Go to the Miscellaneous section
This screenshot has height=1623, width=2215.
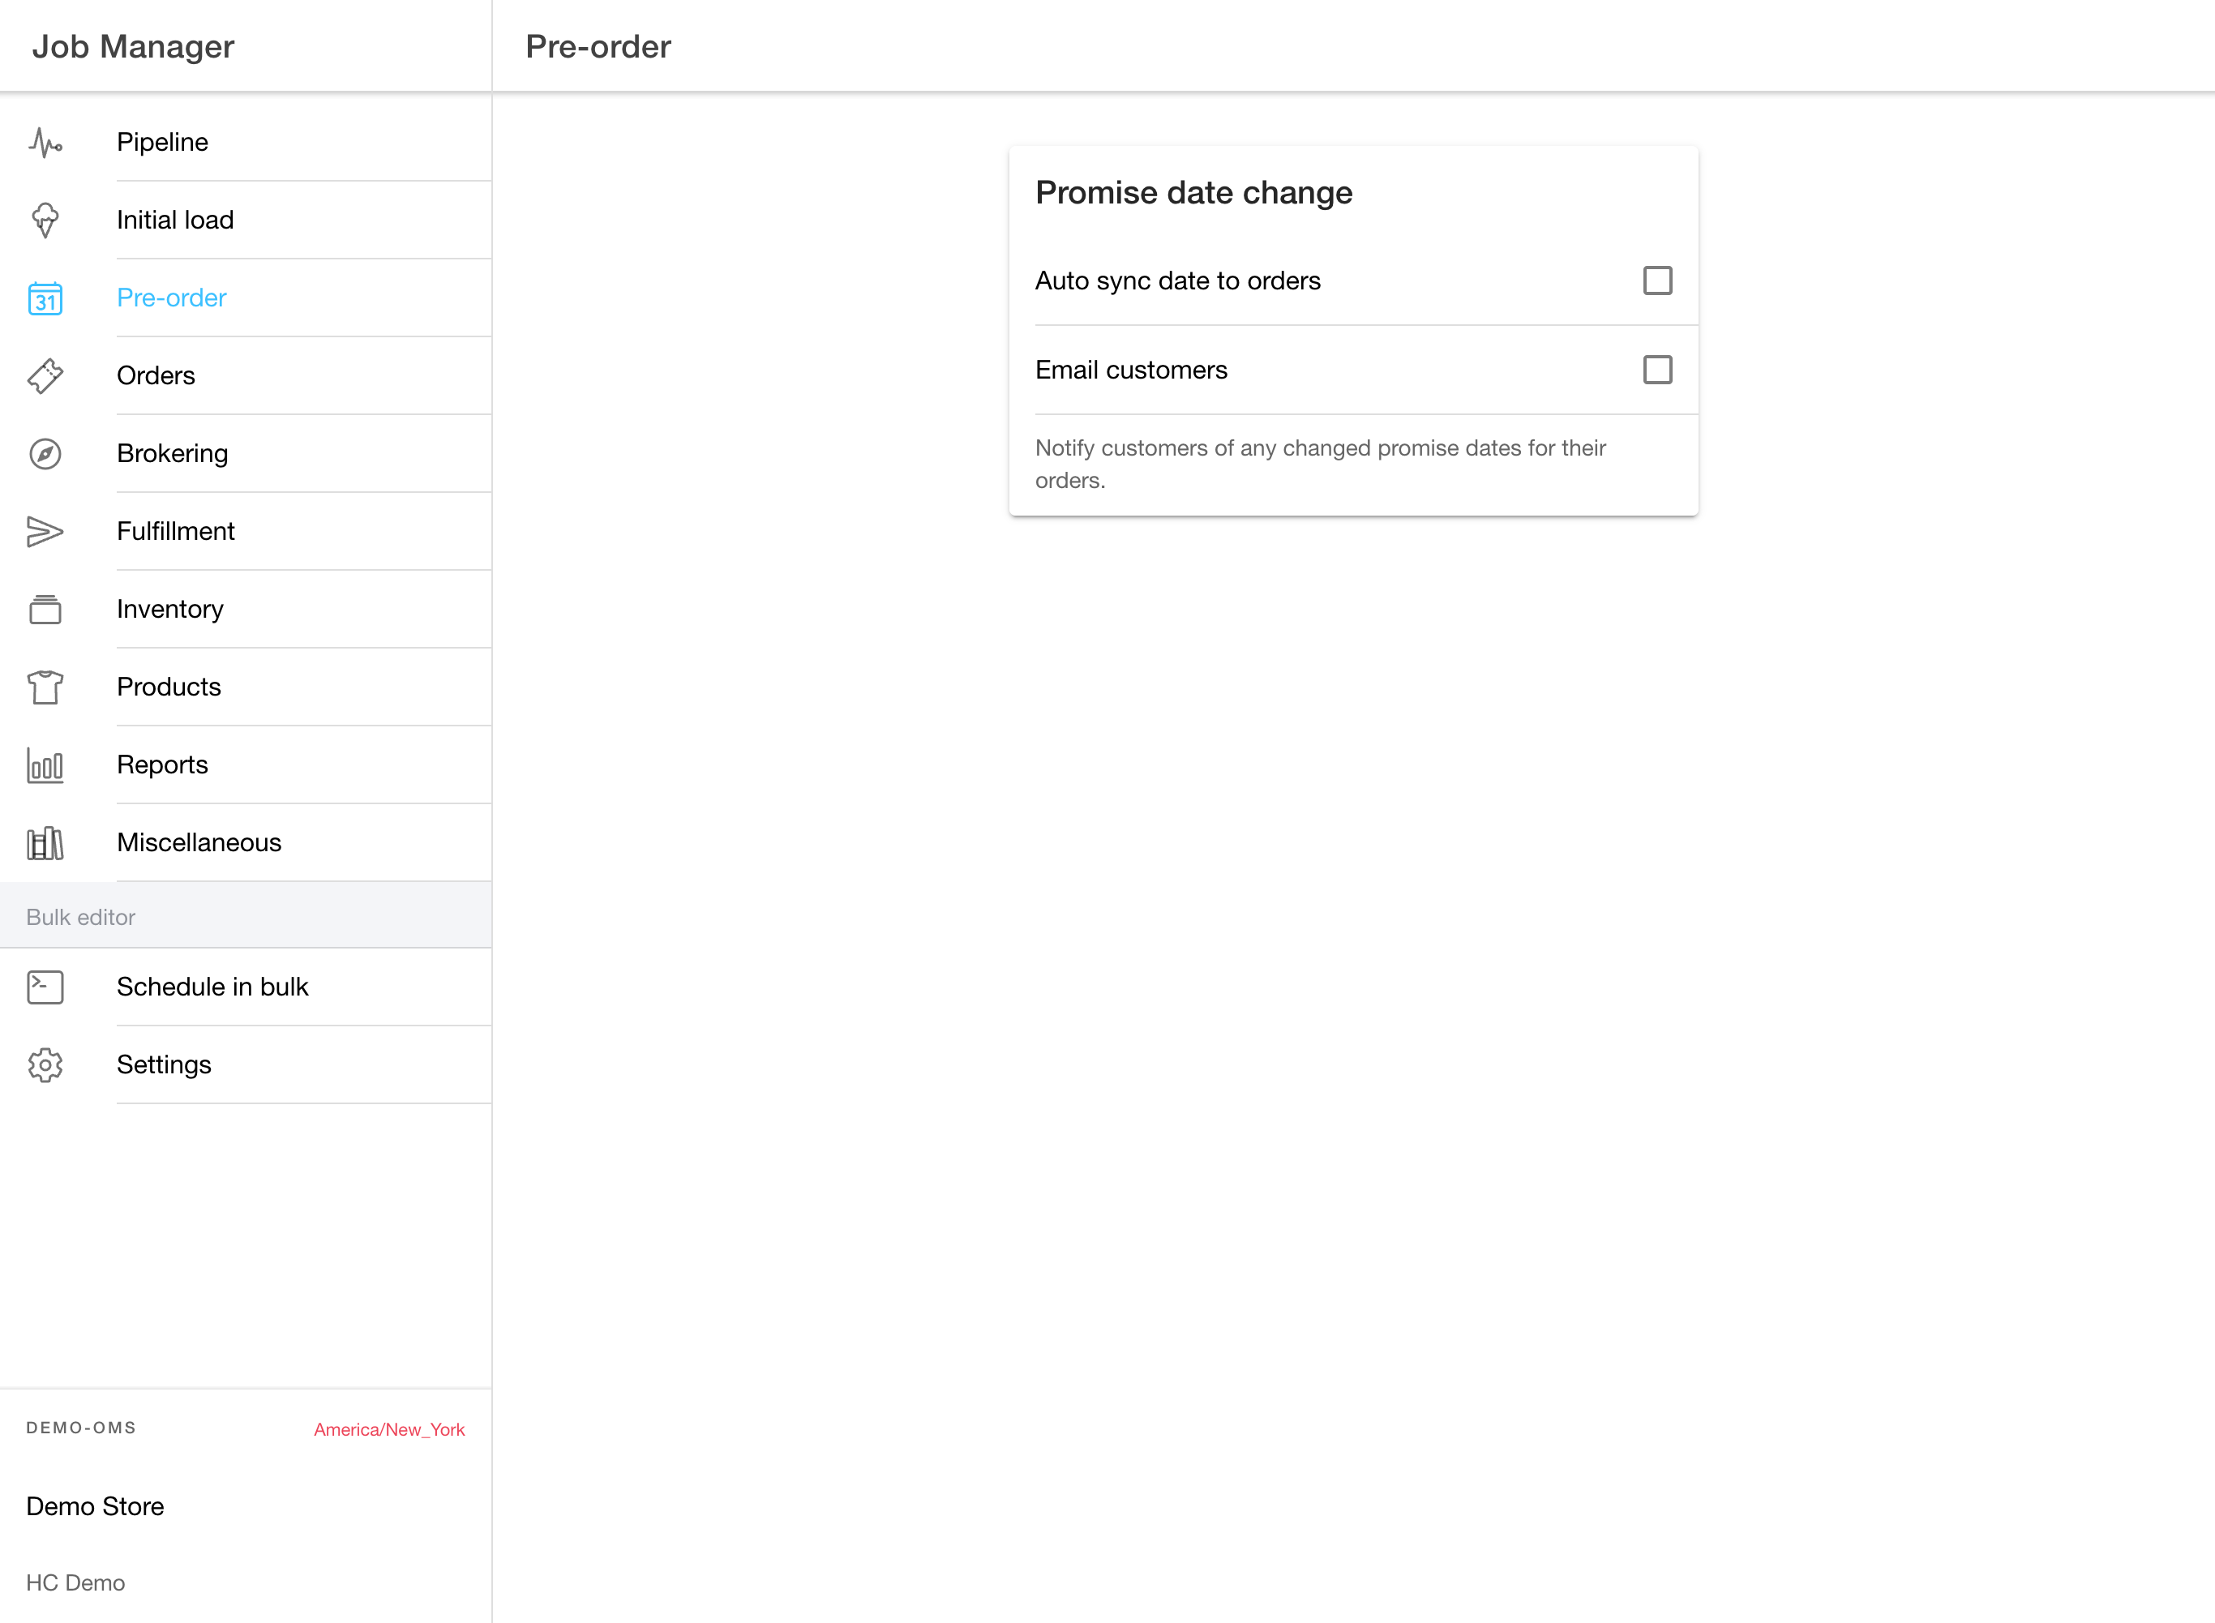point(199,842)
